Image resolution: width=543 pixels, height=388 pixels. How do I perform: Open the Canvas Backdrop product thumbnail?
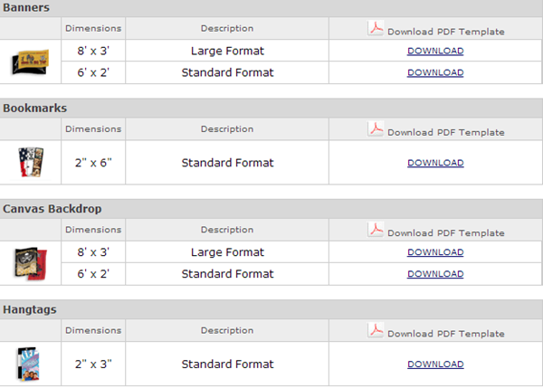pos(31,263)
